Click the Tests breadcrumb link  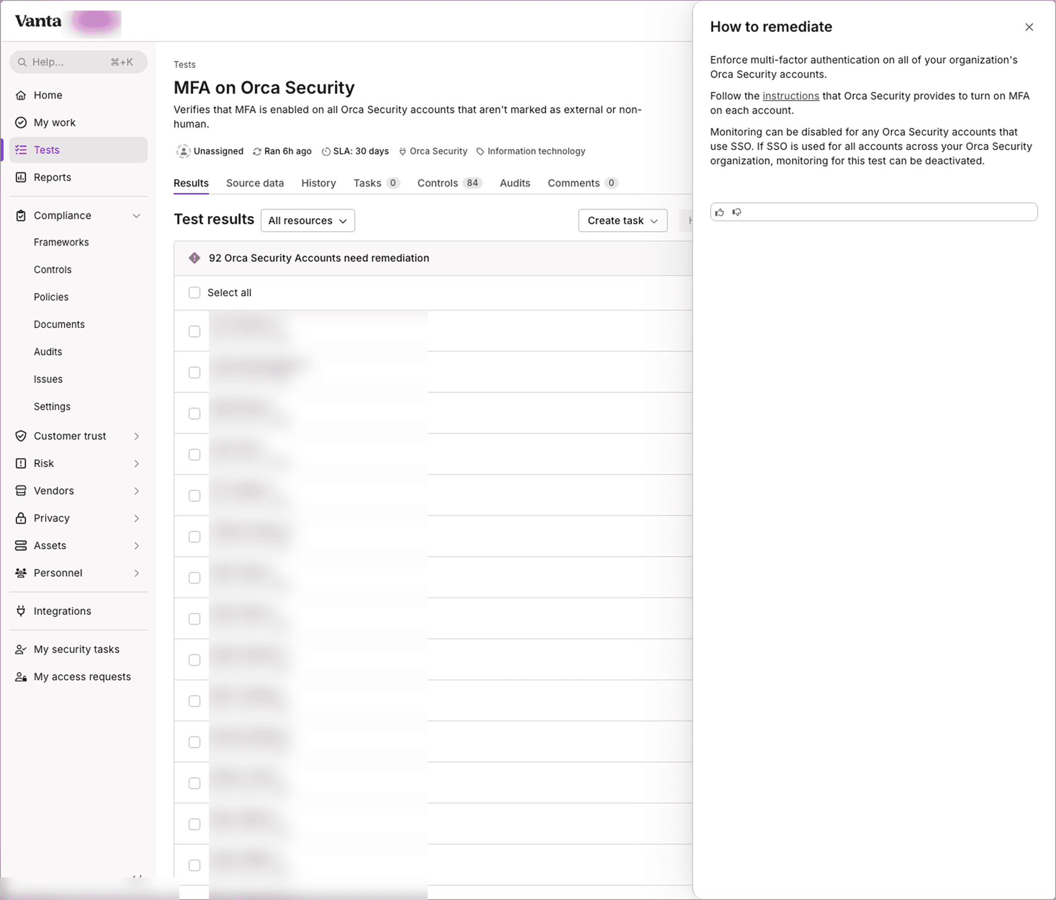coord(184,65)
